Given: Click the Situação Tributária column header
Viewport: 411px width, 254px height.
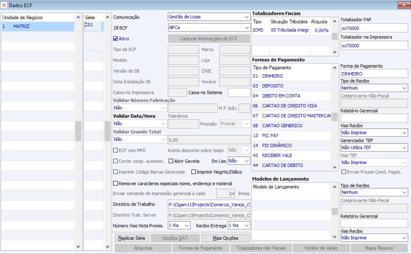Looking at the screenshot, I should point(289,22).
